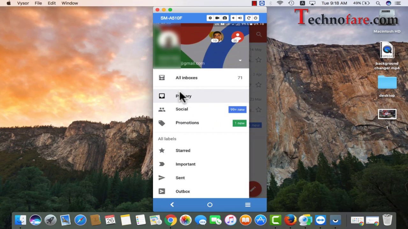Click the Sent paper-plane icon
This screenshot has width=408, height=229.
click(x=162, y=178)
